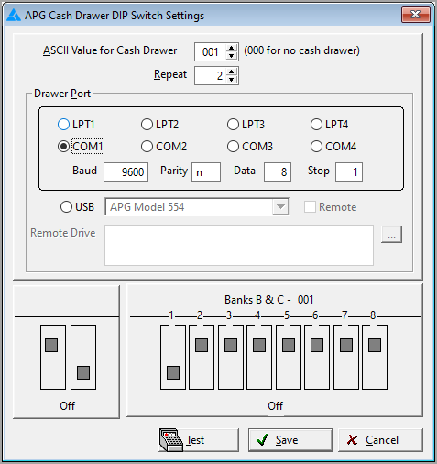
Task: Click the Test button with cash register icon
Action: click(x=199, y=440)
